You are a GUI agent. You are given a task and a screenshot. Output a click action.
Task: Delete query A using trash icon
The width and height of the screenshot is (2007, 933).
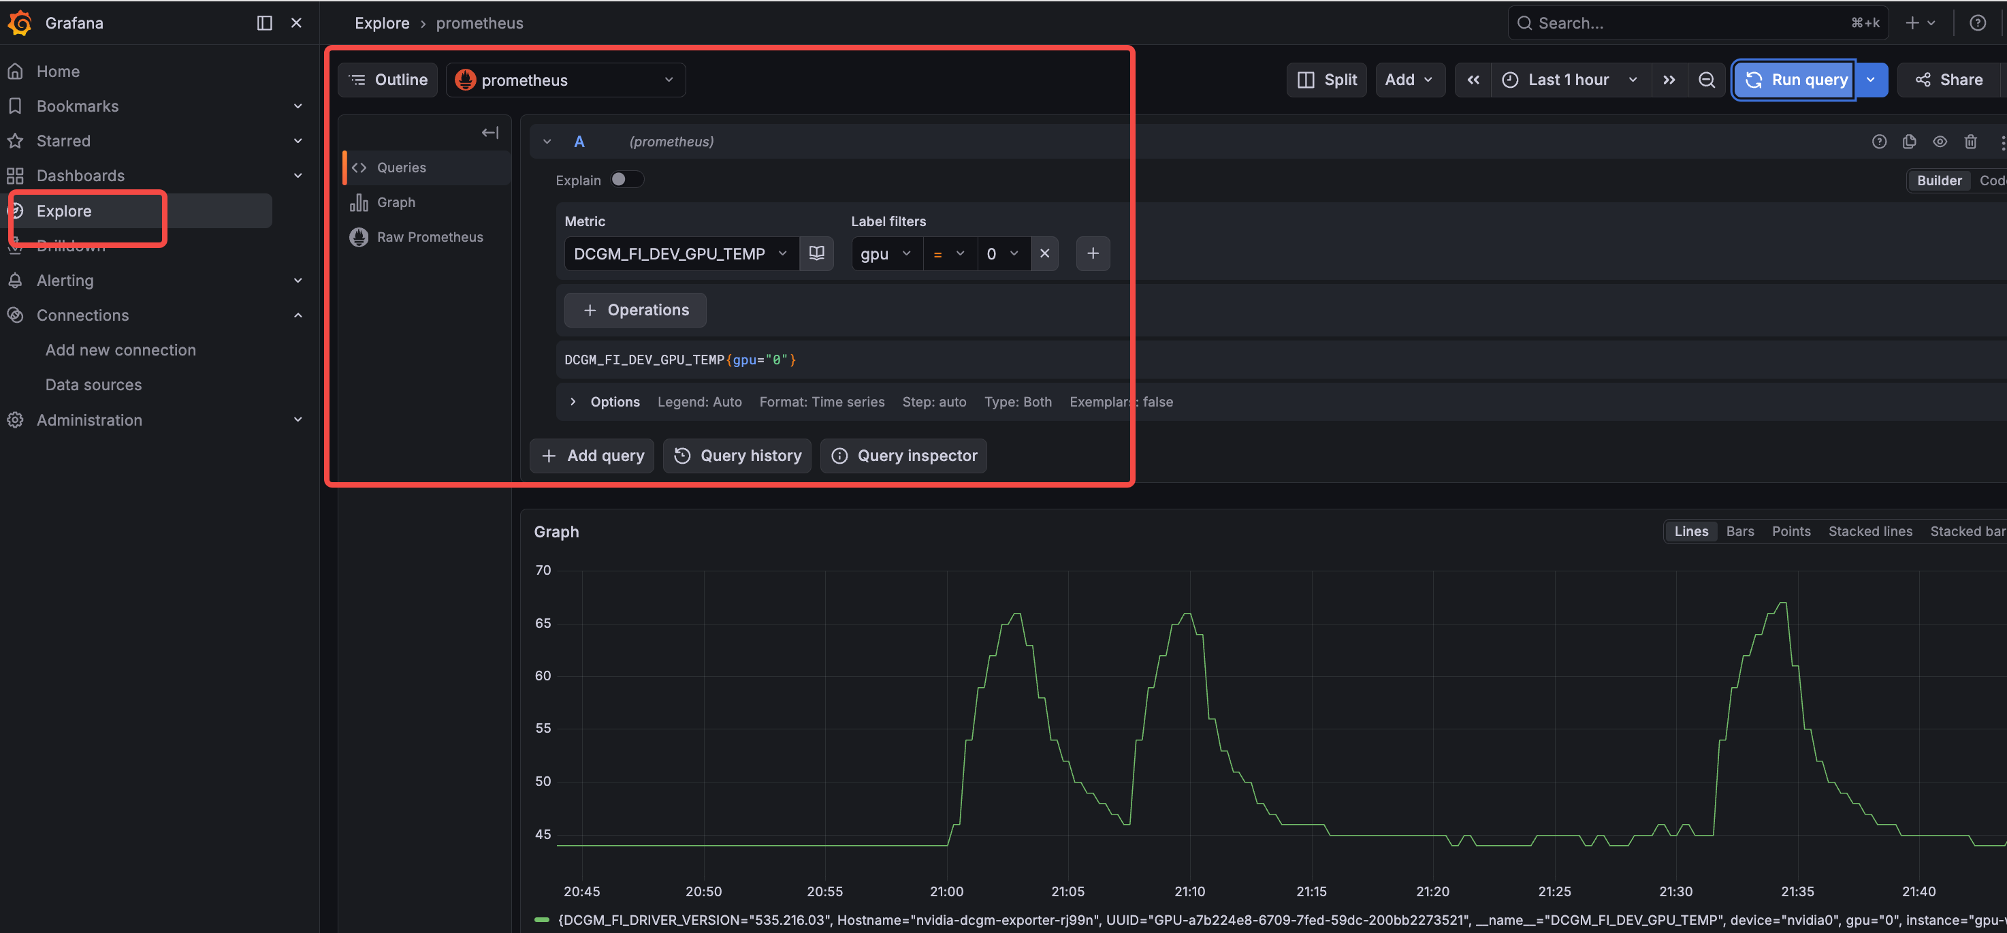(x=1970, y=142)
